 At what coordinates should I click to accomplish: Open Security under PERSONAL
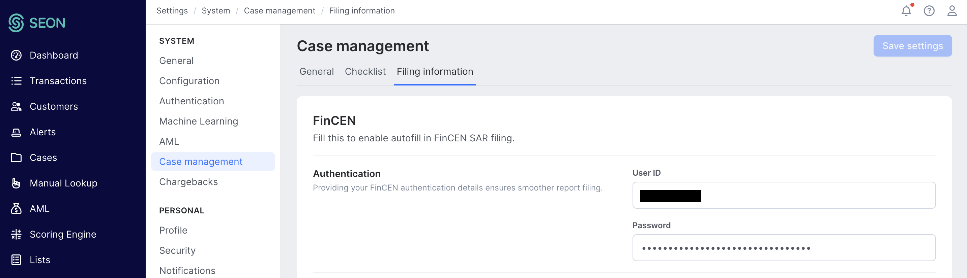coord(177,251)
